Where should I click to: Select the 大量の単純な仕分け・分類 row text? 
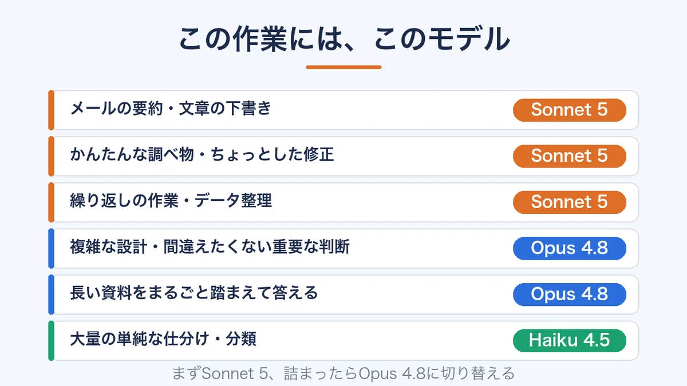point(163,339)
